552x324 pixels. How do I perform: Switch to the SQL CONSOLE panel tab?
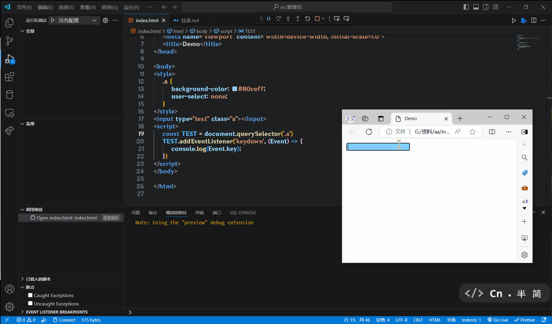(x=243, y=213)
